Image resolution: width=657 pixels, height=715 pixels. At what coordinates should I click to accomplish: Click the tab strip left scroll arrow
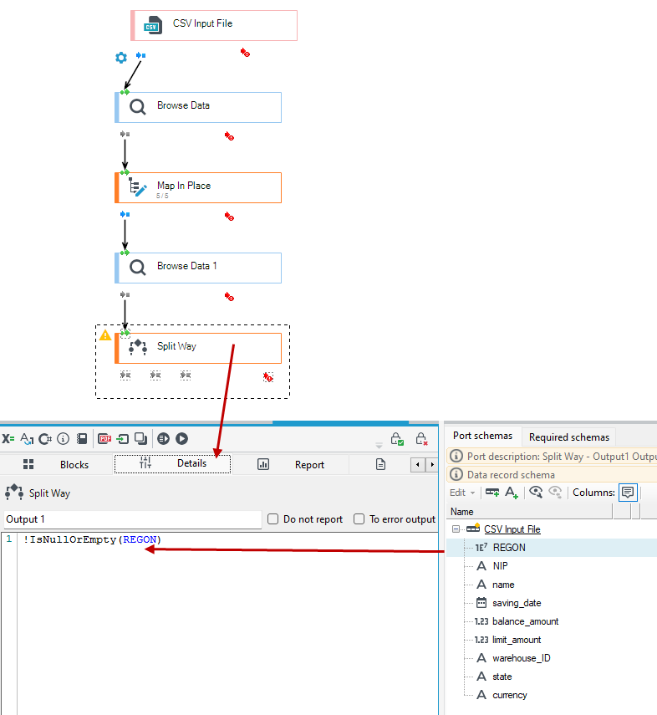point(418,465)
